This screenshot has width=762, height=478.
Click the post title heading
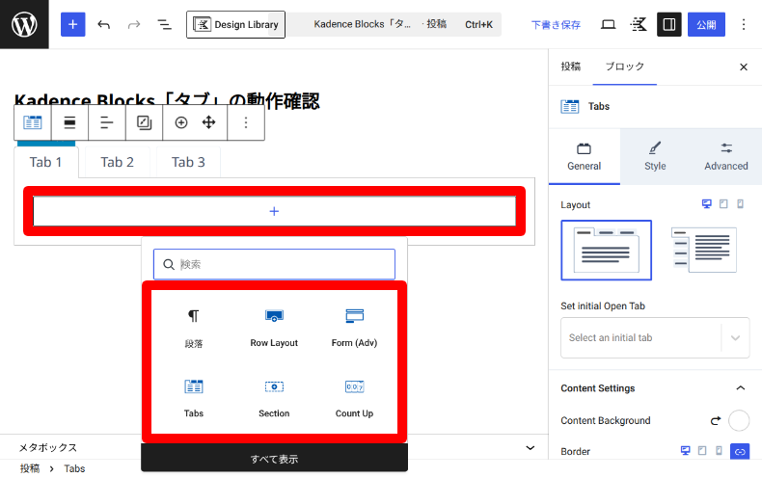pos(167,100)
